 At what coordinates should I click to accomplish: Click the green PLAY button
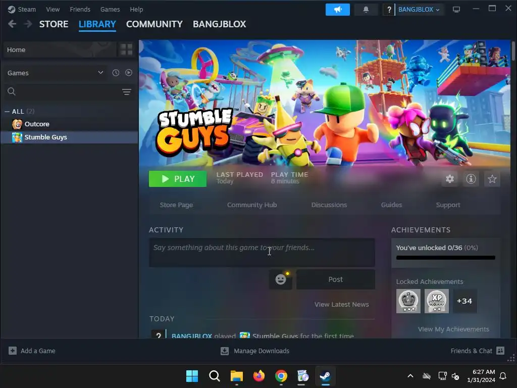178,179
